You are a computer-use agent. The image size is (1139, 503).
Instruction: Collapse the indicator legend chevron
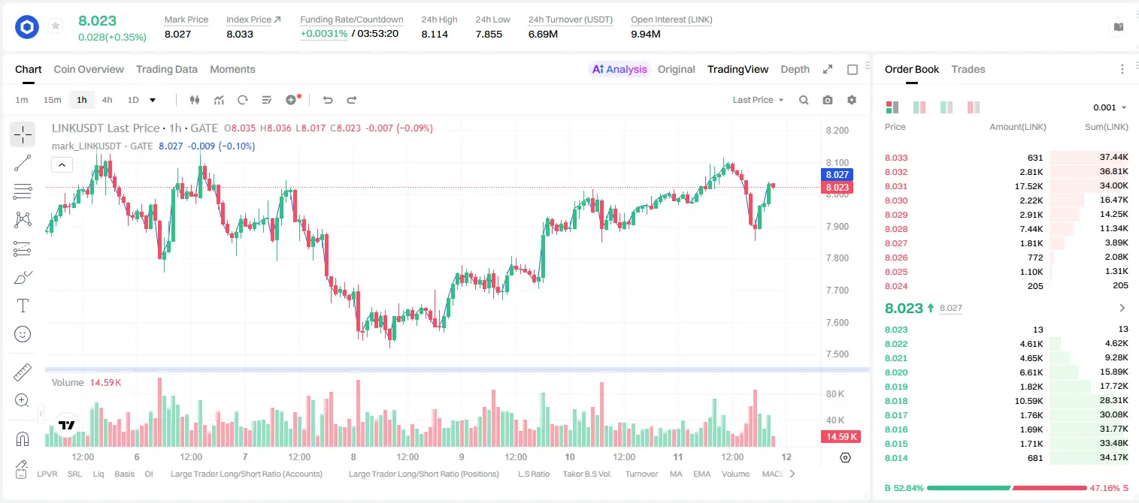click(x=62, y=164)
